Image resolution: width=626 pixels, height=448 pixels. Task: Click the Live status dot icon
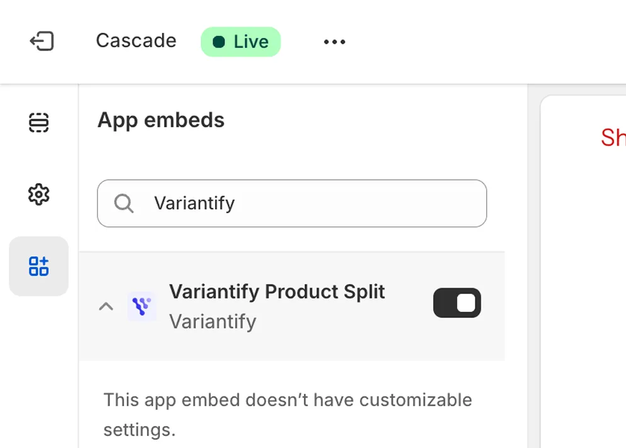[x=220, y=41]
